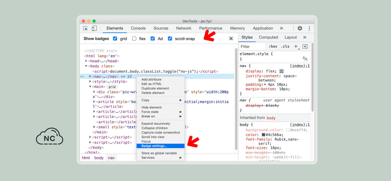Open (index):1 link for nav rule
This screenshot has width=391, height=181.
(x=300, y=66)
